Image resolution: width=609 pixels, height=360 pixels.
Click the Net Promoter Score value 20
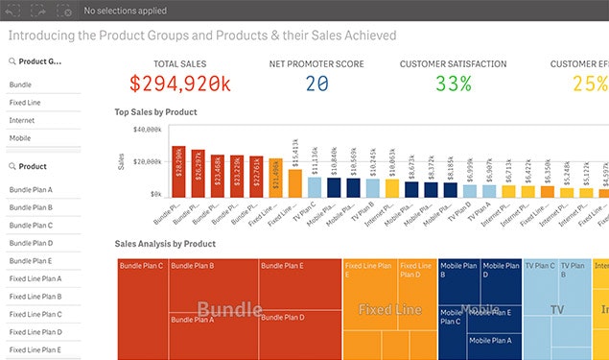pos(316,84)
